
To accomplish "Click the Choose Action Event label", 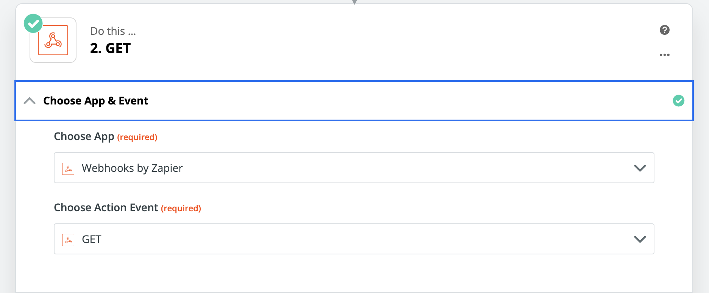I will tap(106, 207).
